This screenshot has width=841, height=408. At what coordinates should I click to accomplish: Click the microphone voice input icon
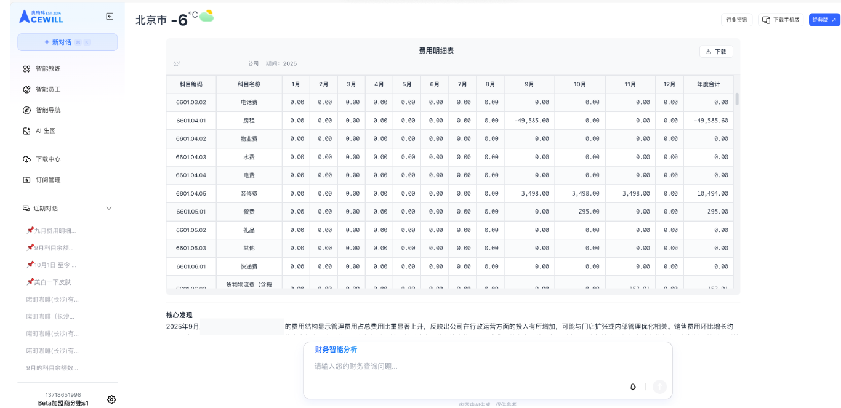pyautogui.click(x=632, y=386)
